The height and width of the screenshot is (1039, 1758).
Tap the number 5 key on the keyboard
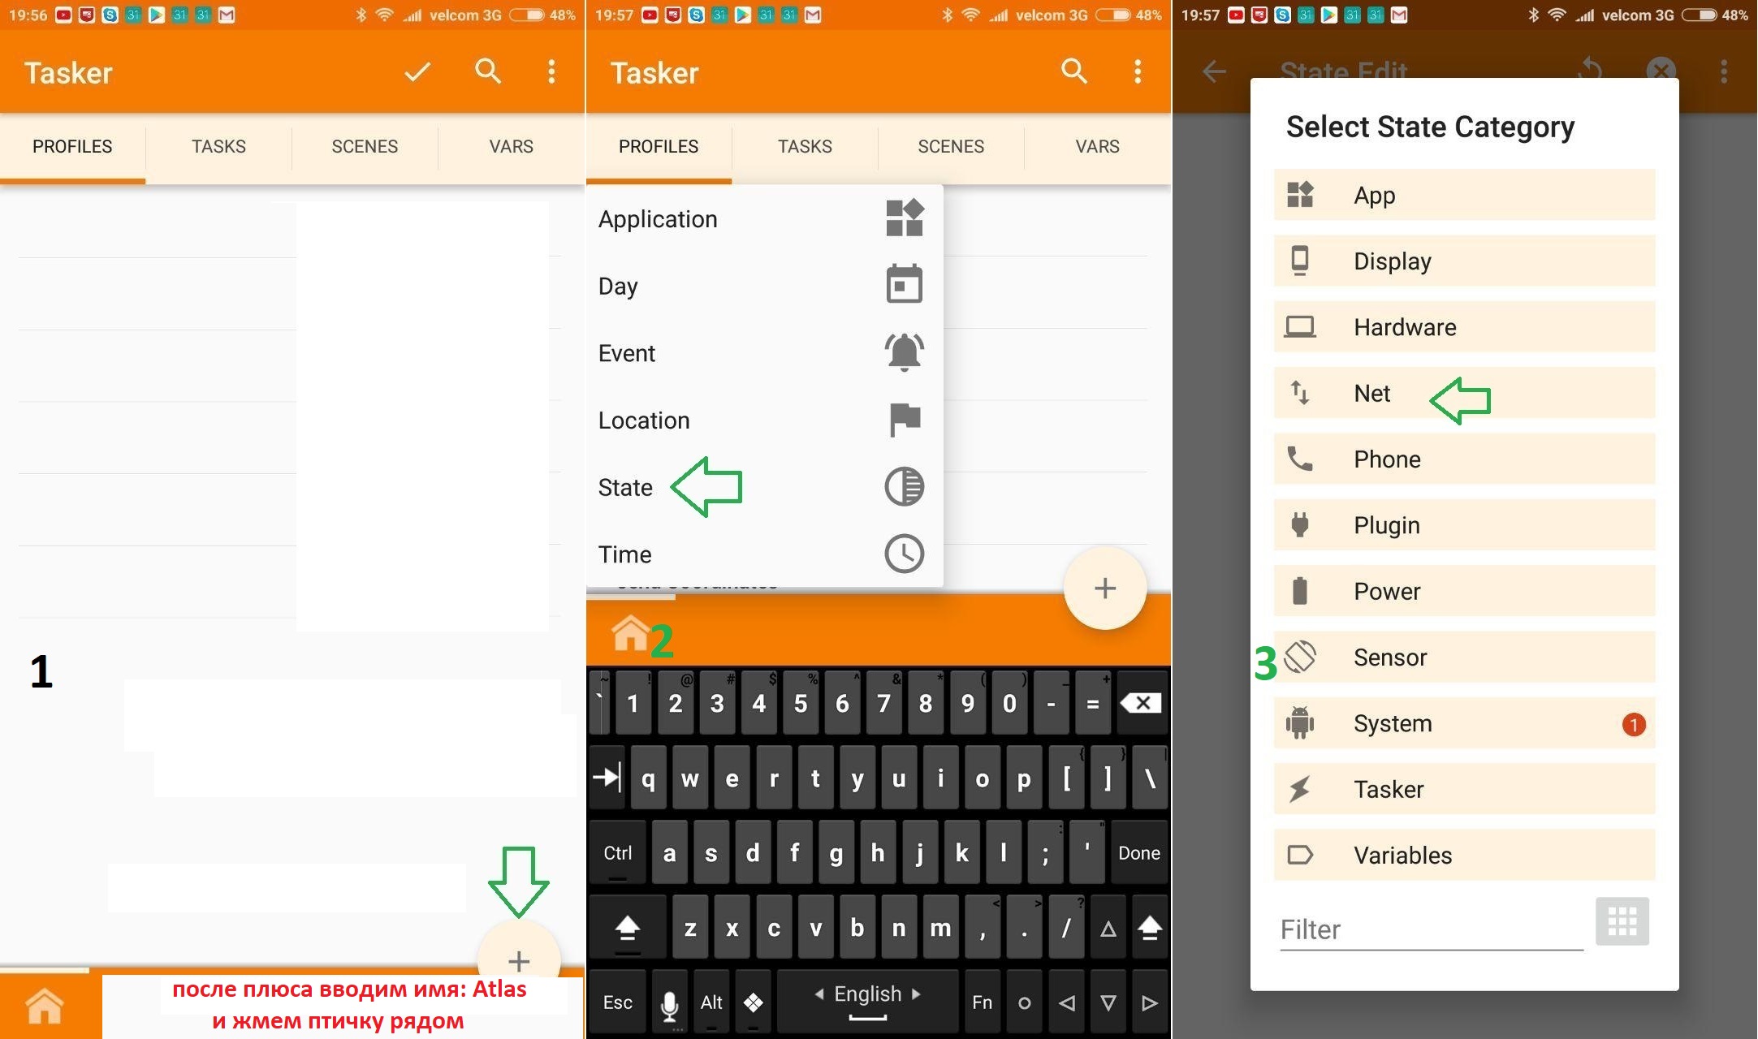801,703
